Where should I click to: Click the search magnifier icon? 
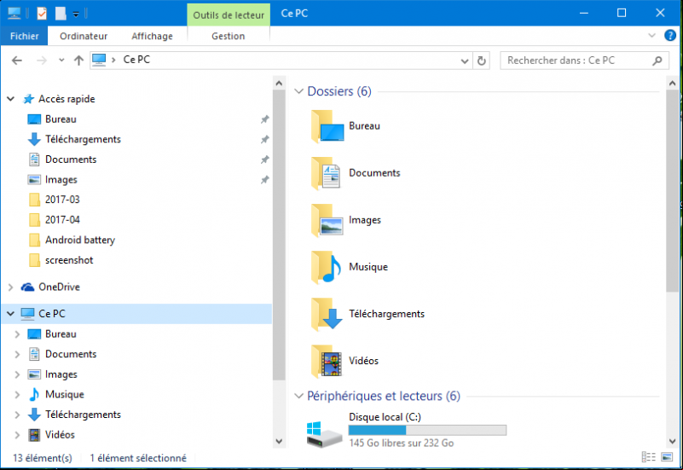tap(657, 61)
